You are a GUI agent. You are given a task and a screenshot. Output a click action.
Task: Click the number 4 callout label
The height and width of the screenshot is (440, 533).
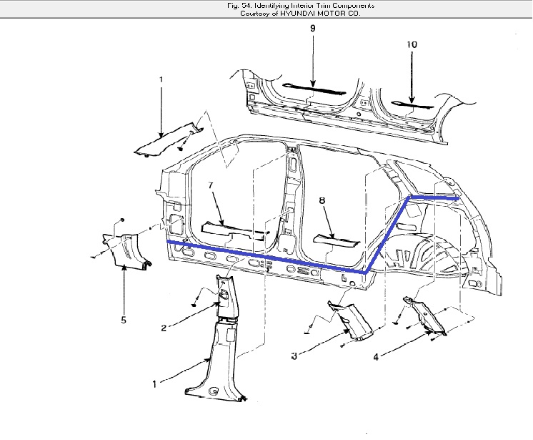[x=376, y=356]
